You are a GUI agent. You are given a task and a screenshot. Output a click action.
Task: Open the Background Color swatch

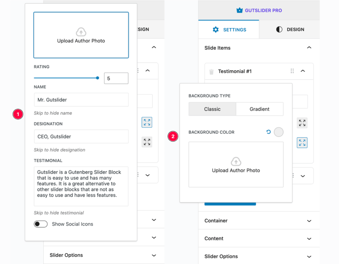(279, 132)
